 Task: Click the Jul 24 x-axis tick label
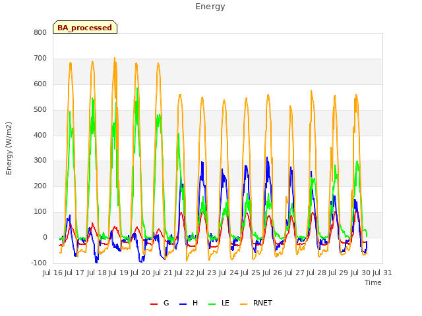229,273
